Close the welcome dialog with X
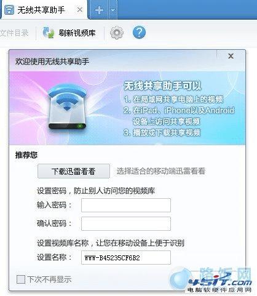 coord(231,56)
